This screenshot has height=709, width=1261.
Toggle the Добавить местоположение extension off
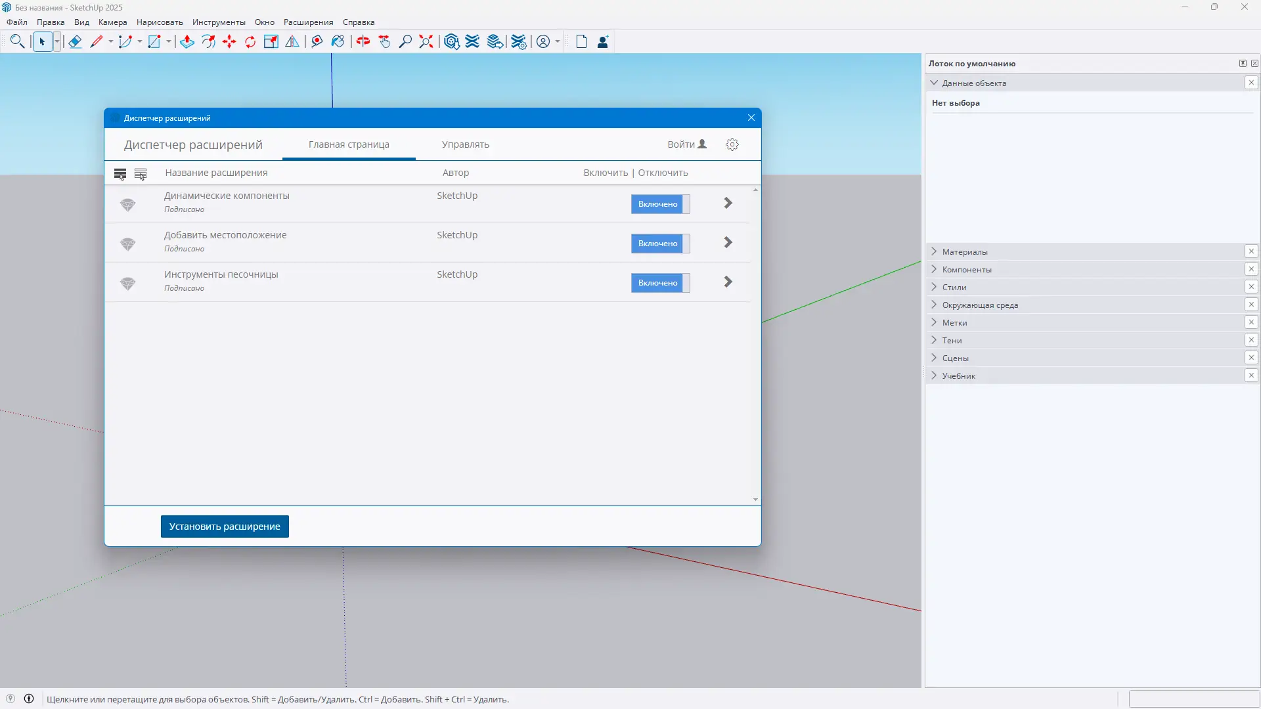point(660,244)
